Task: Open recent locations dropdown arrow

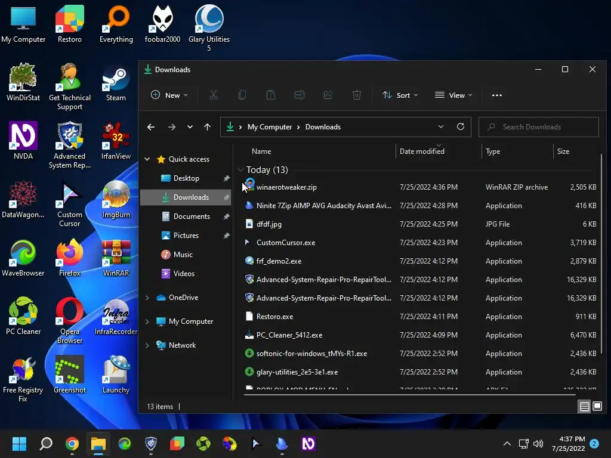Action: pyautogui.click(x=190, y=127)
